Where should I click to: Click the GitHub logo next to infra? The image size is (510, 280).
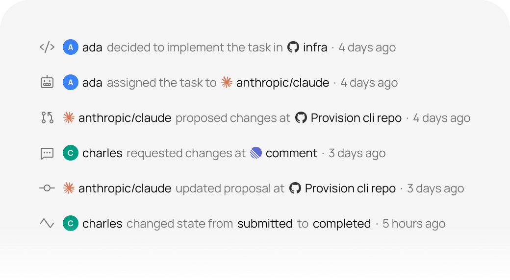point(293,47)
